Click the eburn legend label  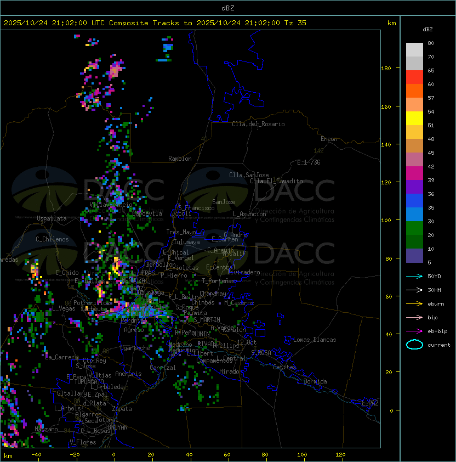pyautogui.click(x=436, y=304)
